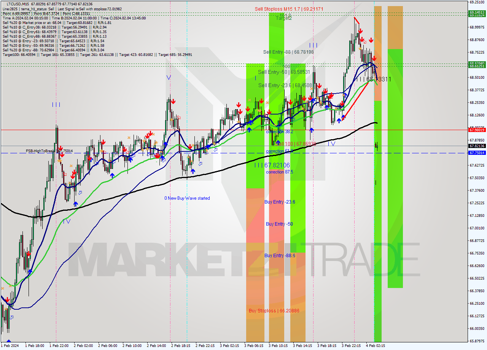487x350 pixels.
Task: Click the 'Buy Entry -88.6' label
Action: (x=280, y=256)
